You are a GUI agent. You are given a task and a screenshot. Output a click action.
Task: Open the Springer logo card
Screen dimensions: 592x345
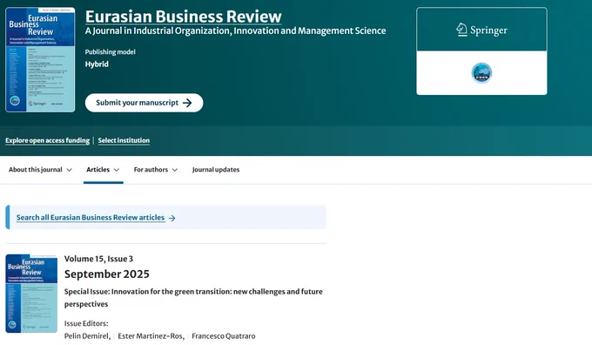point(481,30)
